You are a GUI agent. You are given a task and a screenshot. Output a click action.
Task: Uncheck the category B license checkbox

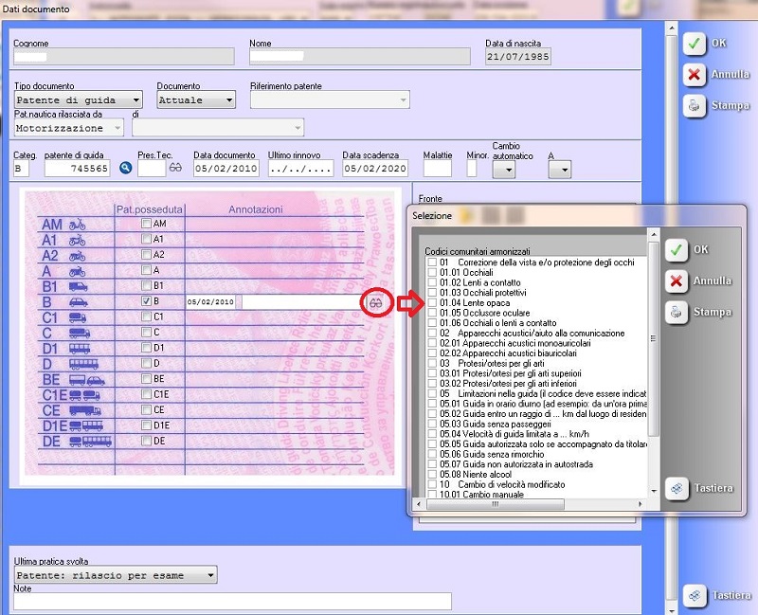(146, 301)
